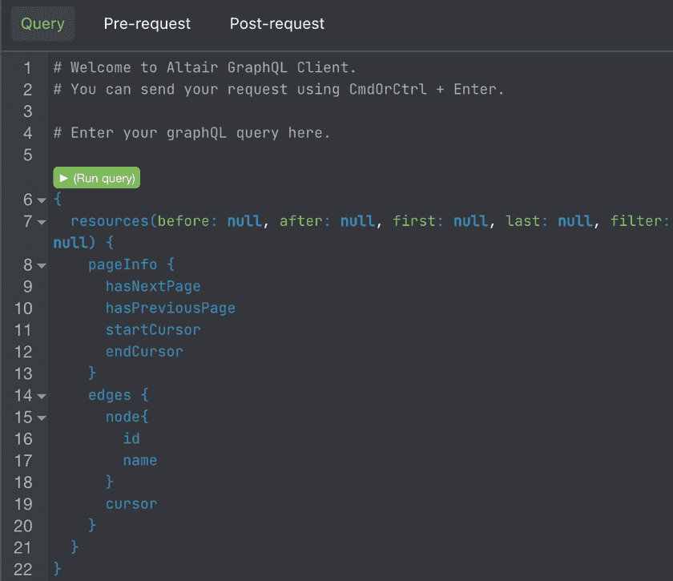This screenshot has width=673, height=581.
Task: Click the endCursor field
Action: (x=144, y=351)
